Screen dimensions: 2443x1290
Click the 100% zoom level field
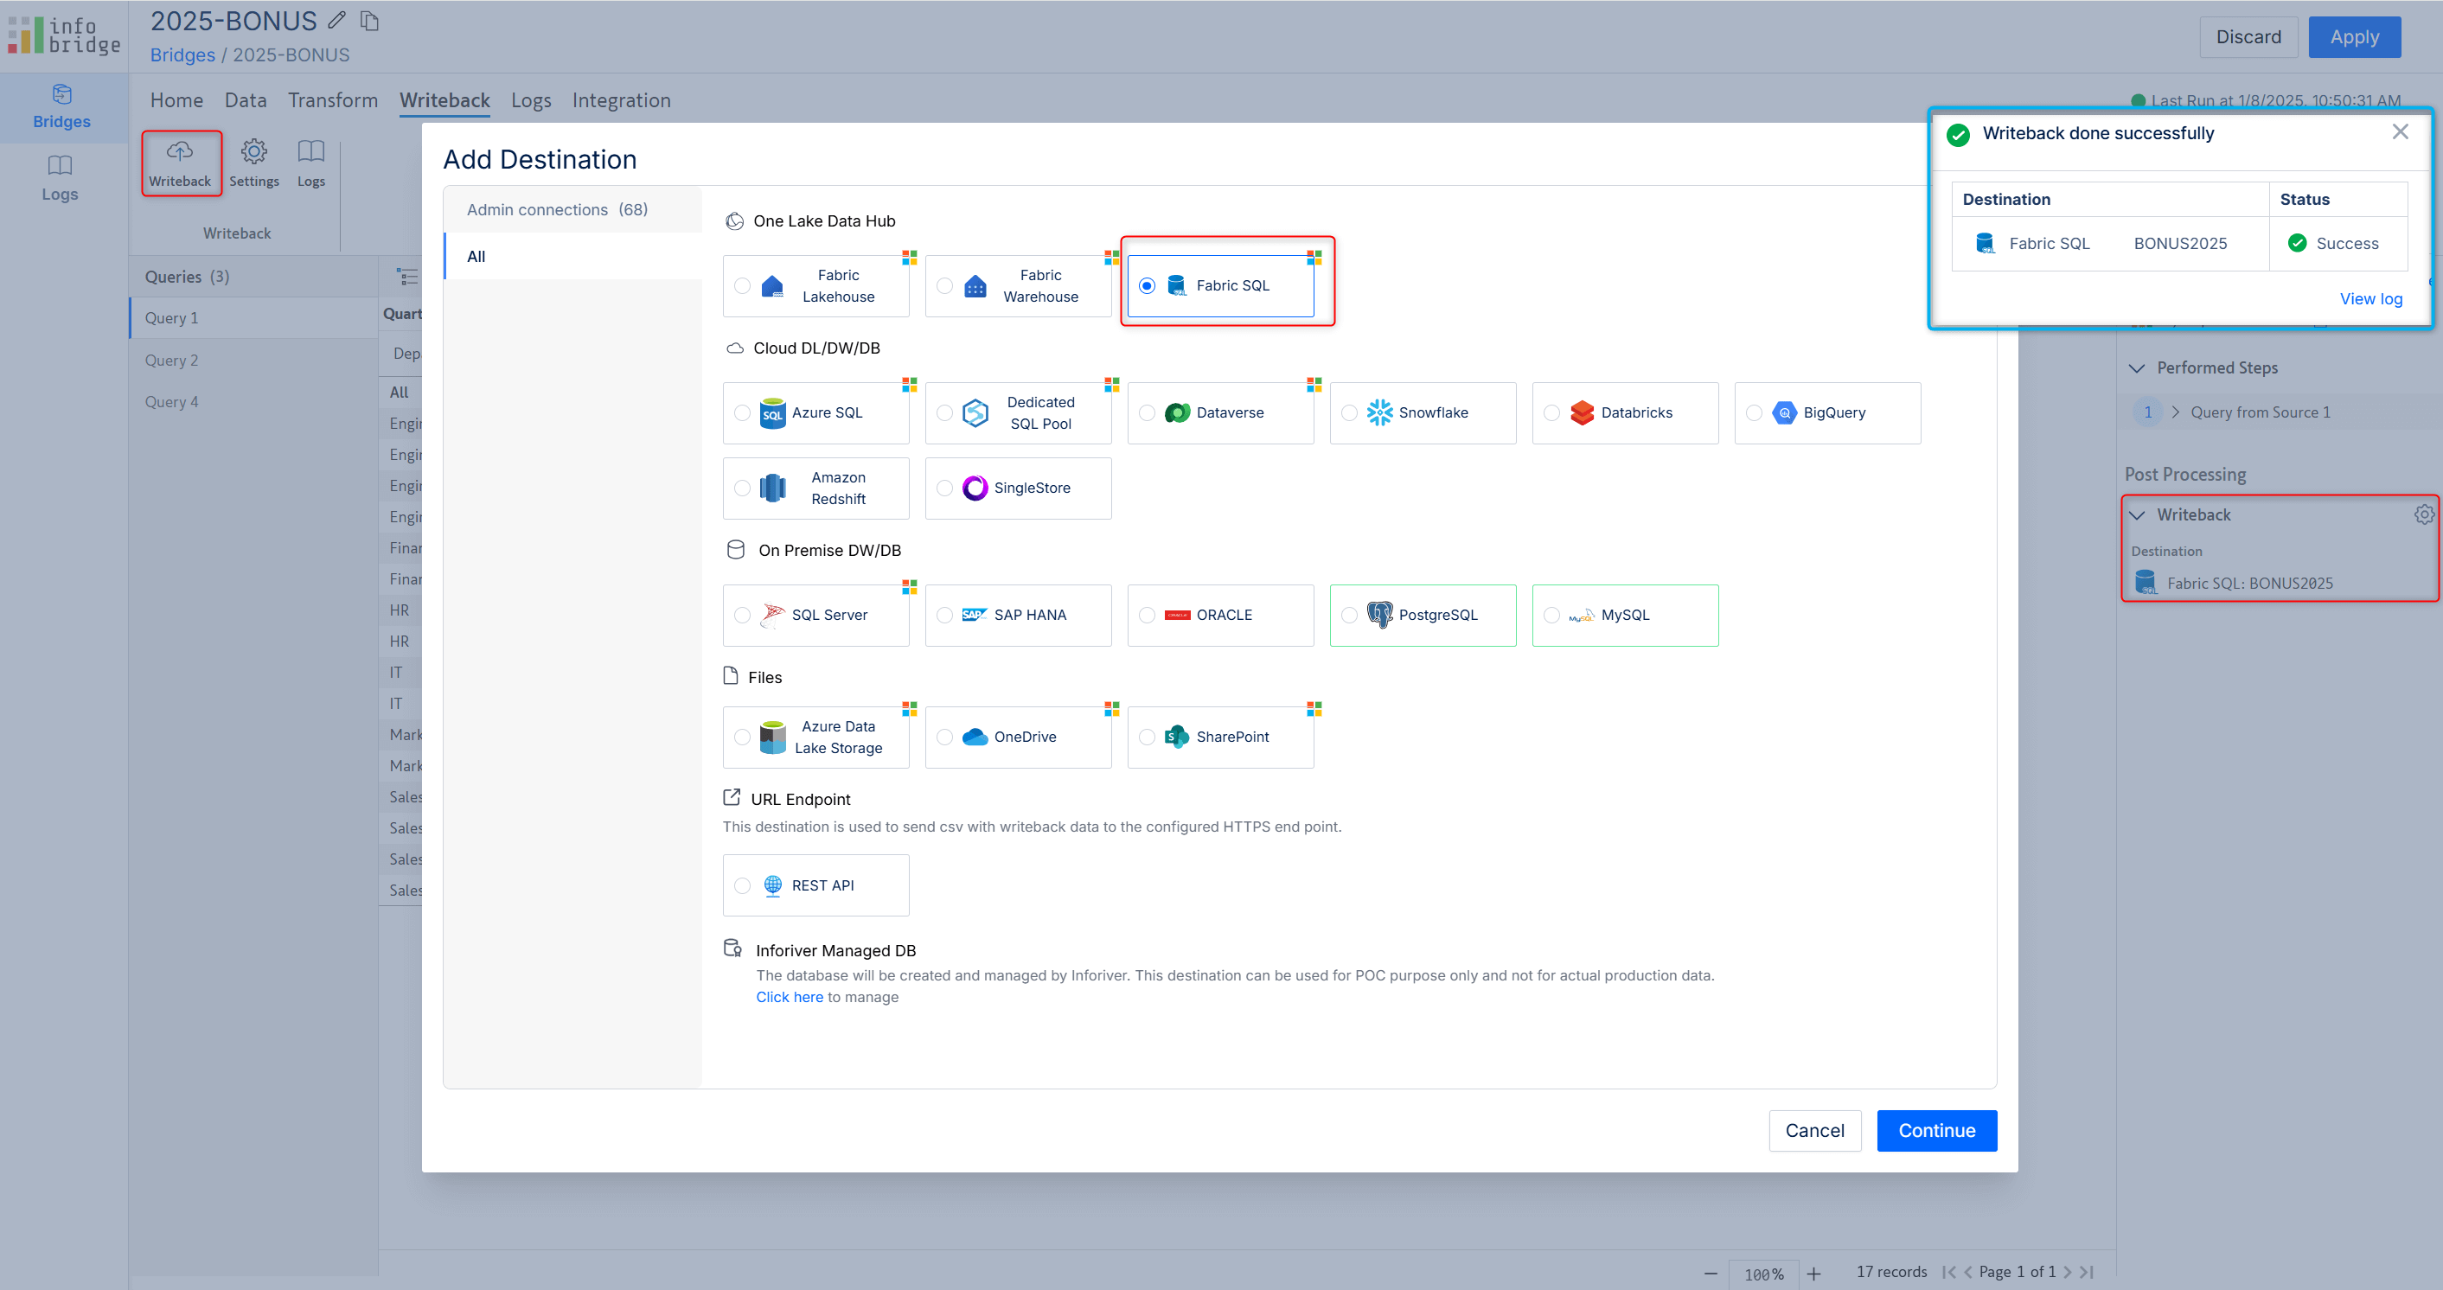(1764, 1274)
